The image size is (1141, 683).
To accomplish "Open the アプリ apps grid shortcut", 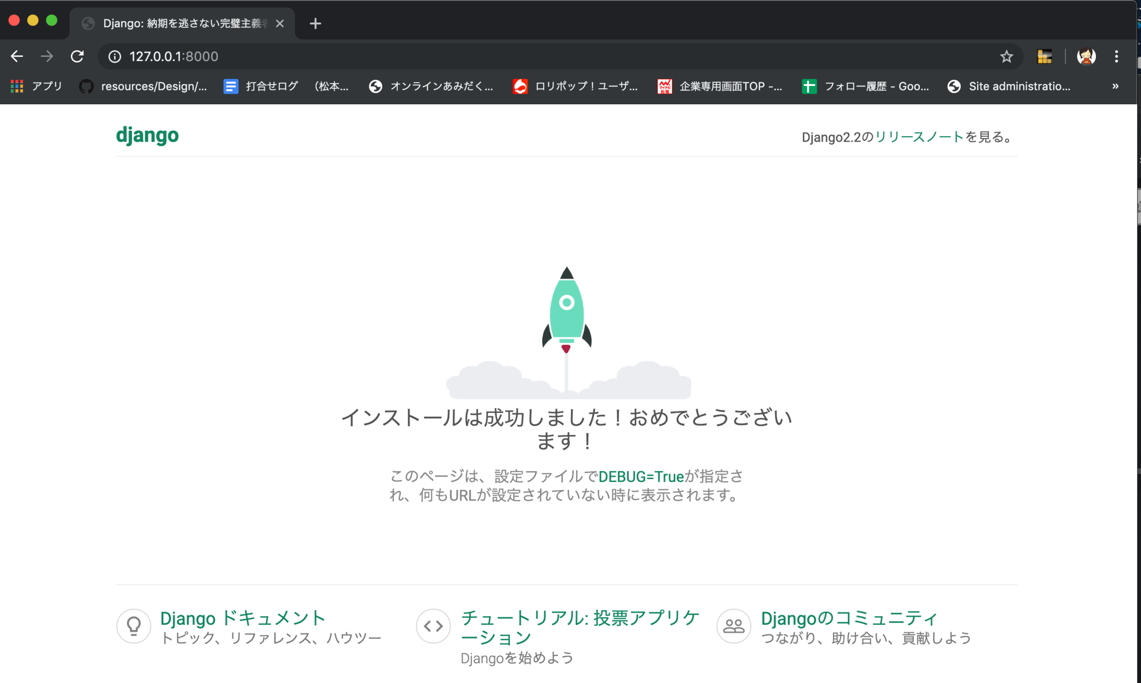I will coord(36,86).
